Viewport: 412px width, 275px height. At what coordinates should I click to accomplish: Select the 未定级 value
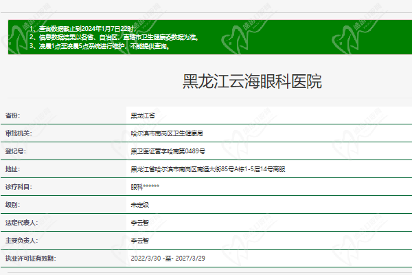(x=140, y=205)
